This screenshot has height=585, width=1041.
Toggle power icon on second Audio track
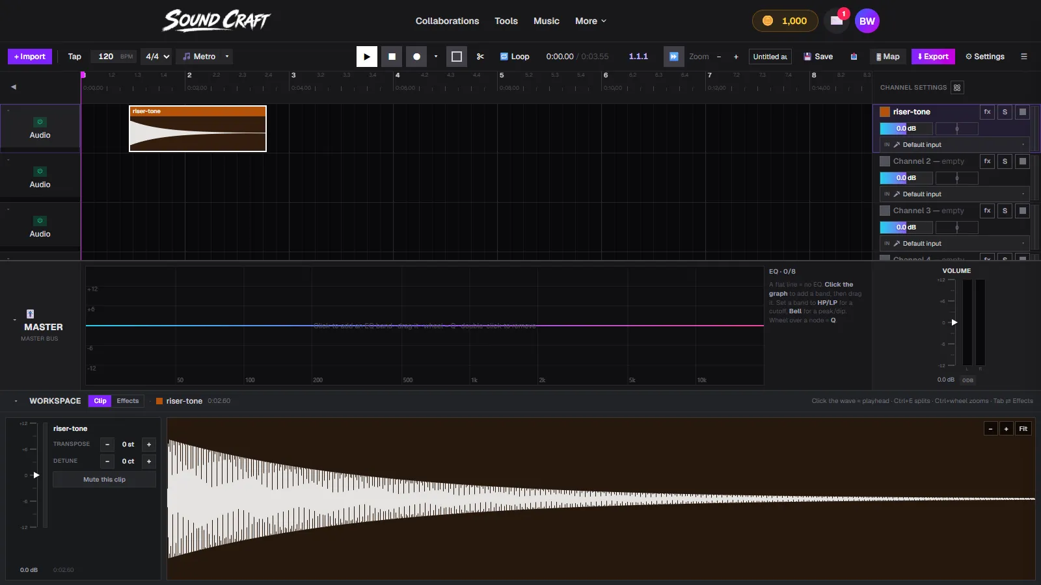pyautogui.click(x=40, y=172)
